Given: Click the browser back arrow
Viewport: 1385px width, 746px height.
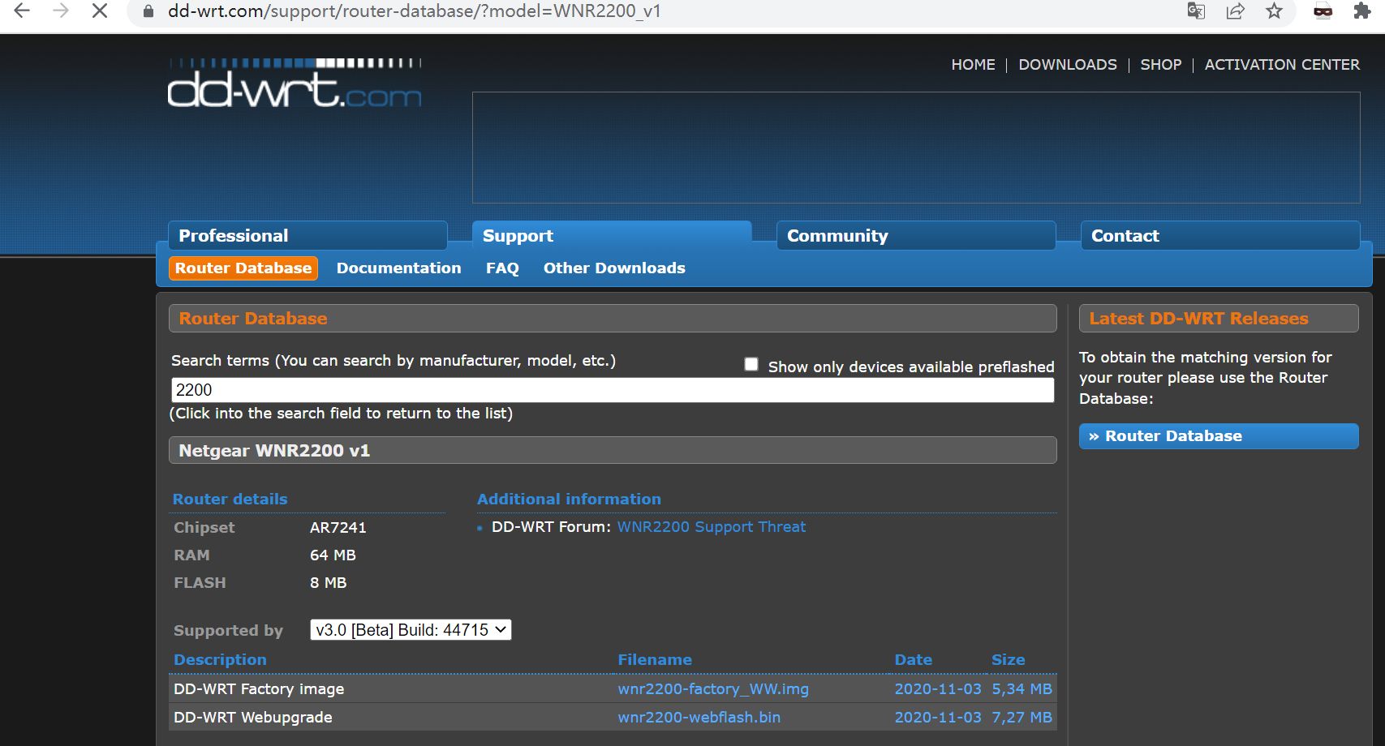Looking at the screenshot, I should [x=22, y=11].
